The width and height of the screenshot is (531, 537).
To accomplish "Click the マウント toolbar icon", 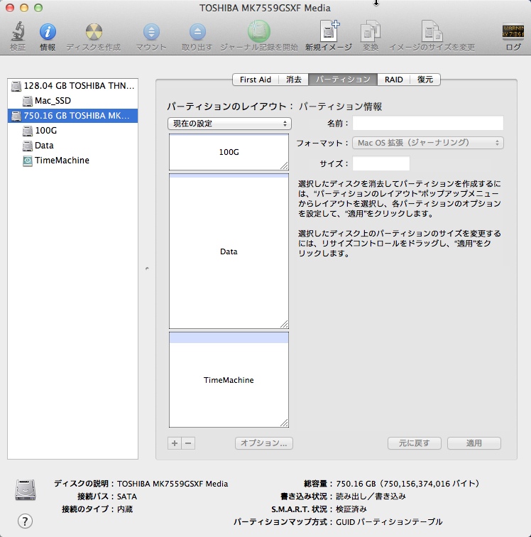I will pos(151,32).
